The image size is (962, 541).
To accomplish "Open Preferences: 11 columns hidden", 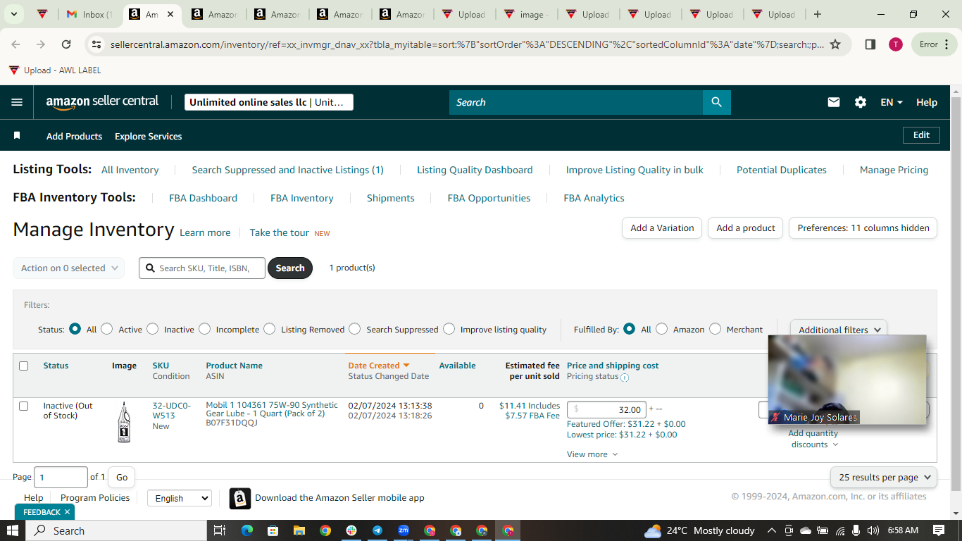I will pos(863,228).
